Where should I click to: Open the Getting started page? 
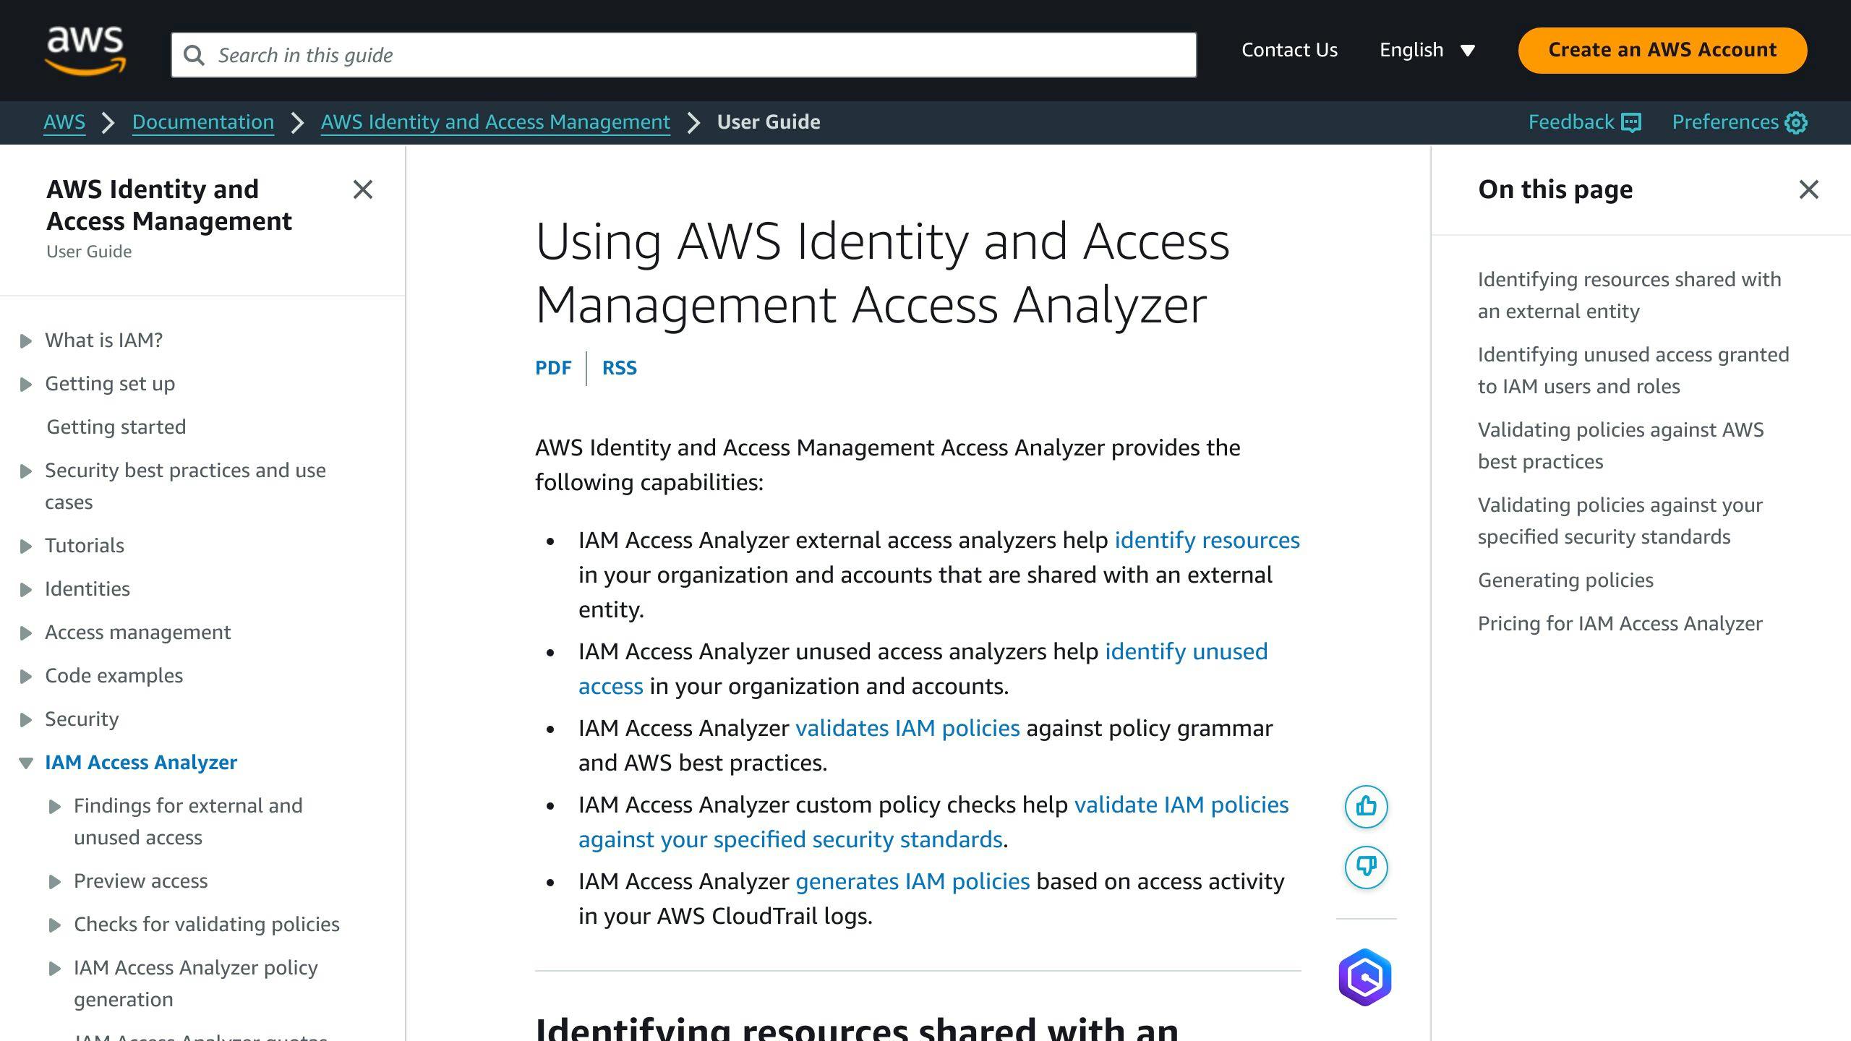pyautogui.click(x=116, y=427)
